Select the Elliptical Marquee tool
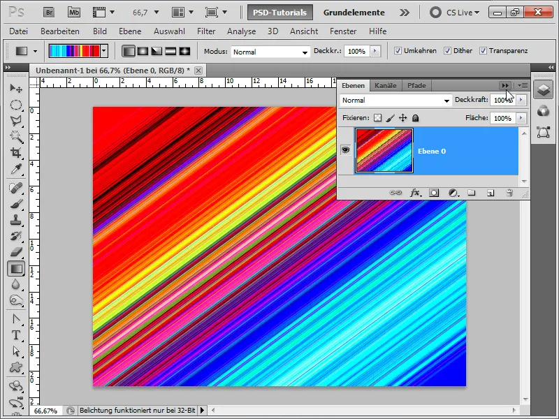The image size is (559, 419). coord(16,105)
